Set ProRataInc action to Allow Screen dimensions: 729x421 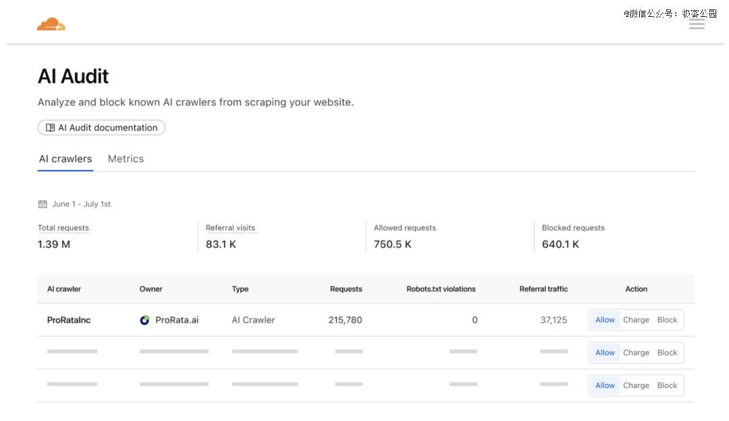pos(605,320)
